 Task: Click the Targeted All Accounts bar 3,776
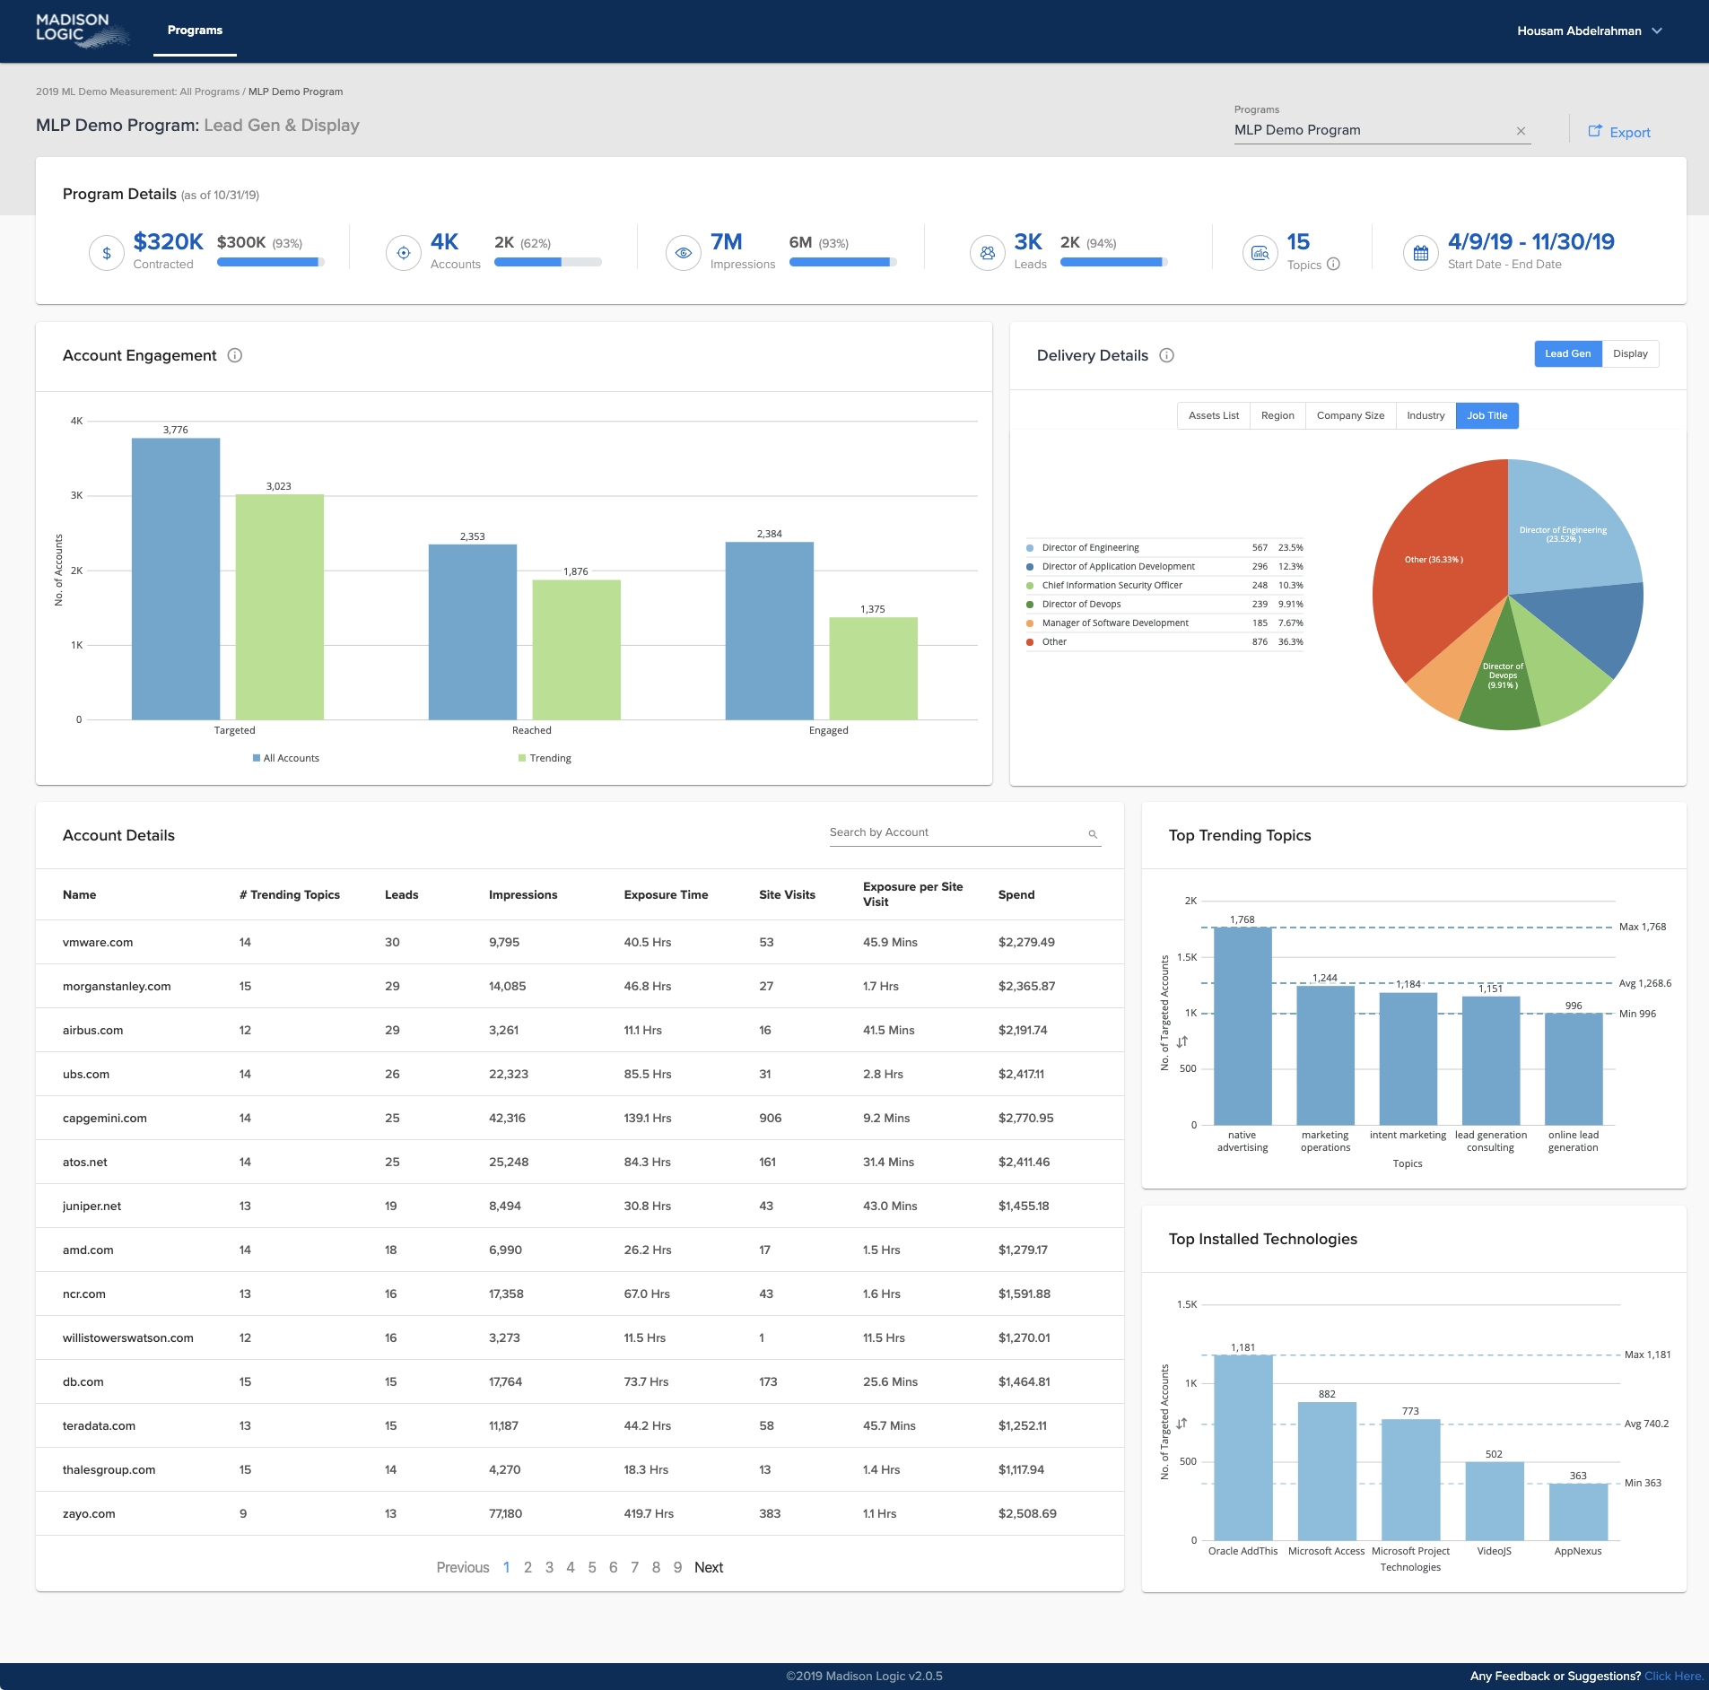(176, 579)
